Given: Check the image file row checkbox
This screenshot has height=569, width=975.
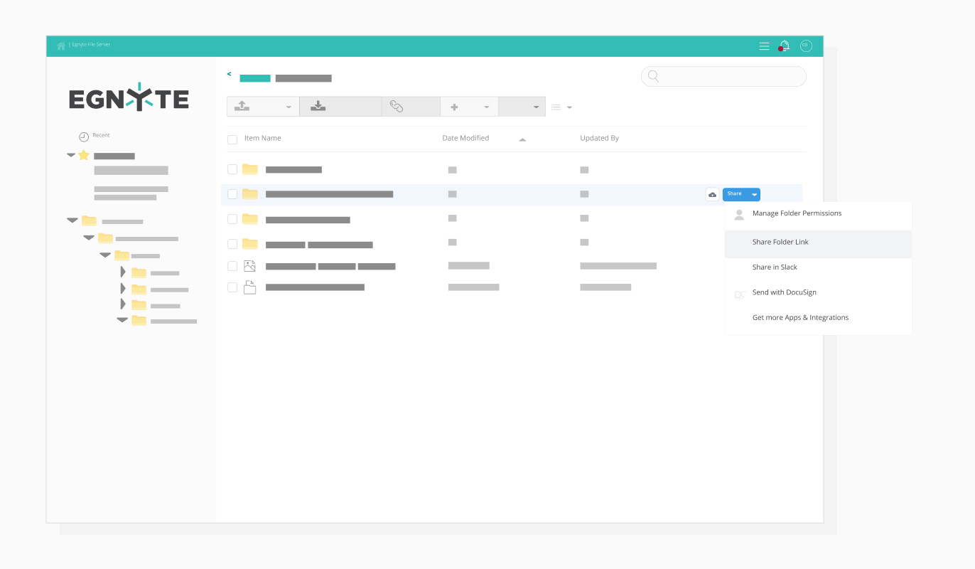Looking at the screenshot, I should 232,266.
